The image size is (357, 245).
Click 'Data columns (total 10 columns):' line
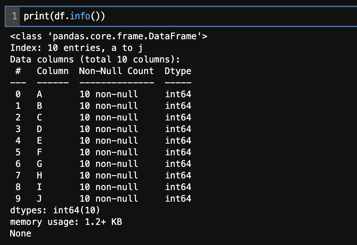coord(95,59)
